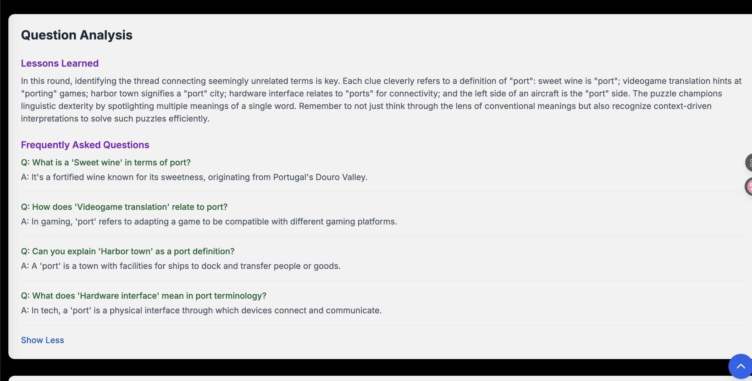Expand the question about 'Sweet wine' and port
The width and height of the screenshot is (752, 381).
click(106, 162)
